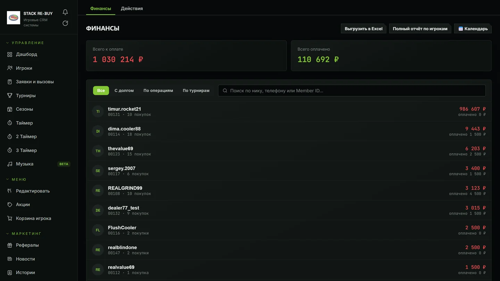Click the refresh icon in sidebar header
Image resolution: width=500 pixels, height=281 pixels.
(65, 23)
